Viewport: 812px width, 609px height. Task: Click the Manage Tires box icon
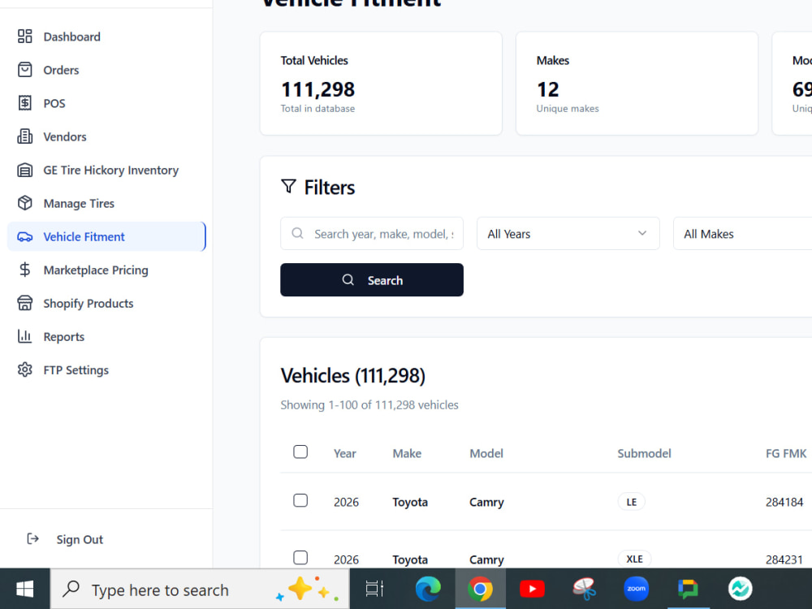(25, 203)
